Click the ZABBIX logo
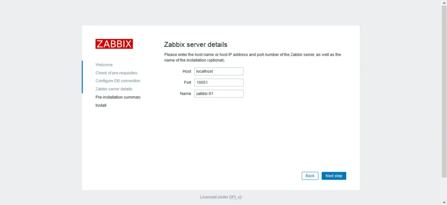Screen dimensions: 447x205 (x=114, y=44)
